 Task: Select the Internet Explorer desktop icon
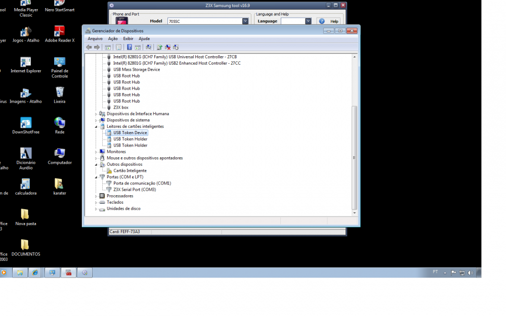(26, 65)
